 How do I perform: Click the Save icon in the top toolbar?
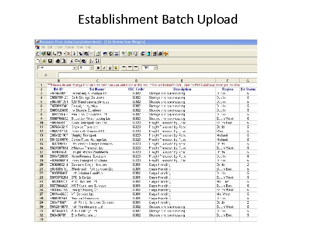(x=49, y=54)
